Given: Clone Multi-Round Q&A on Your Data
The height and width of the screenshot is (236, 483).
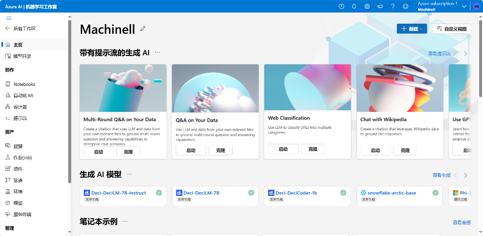Looking at the screenshot, I should [x=128, y=152].
